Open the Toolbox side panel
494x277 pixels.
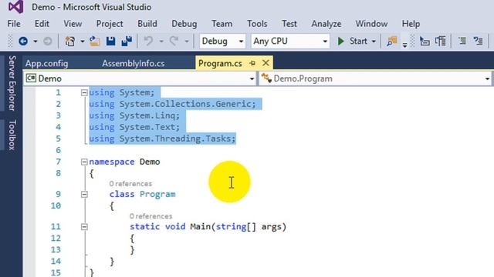tap(12, 135)
